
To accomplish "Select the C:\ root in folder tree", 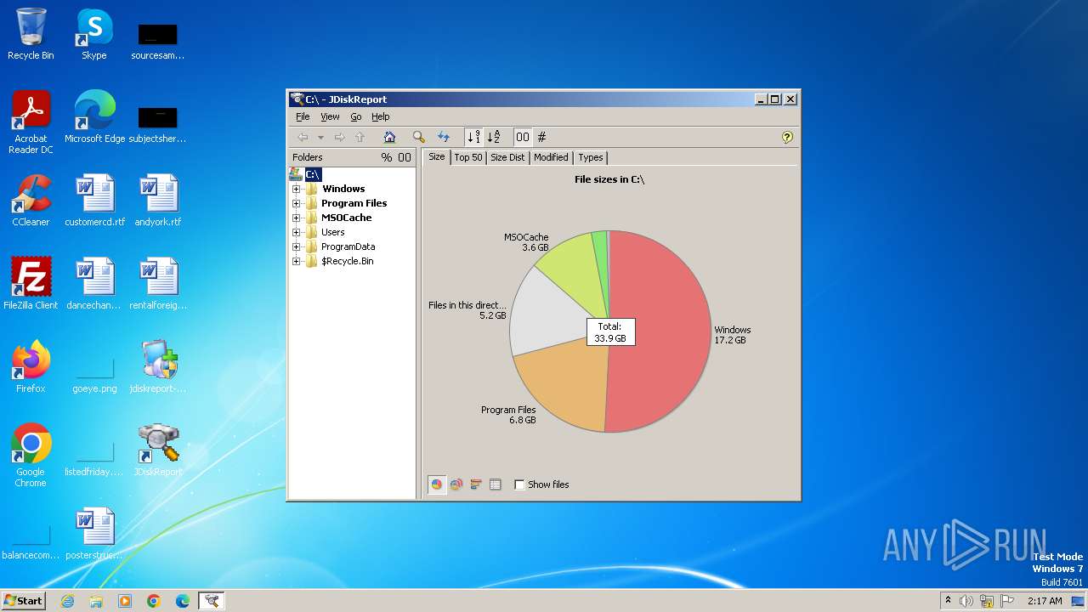I will click(x=313, y=174).
